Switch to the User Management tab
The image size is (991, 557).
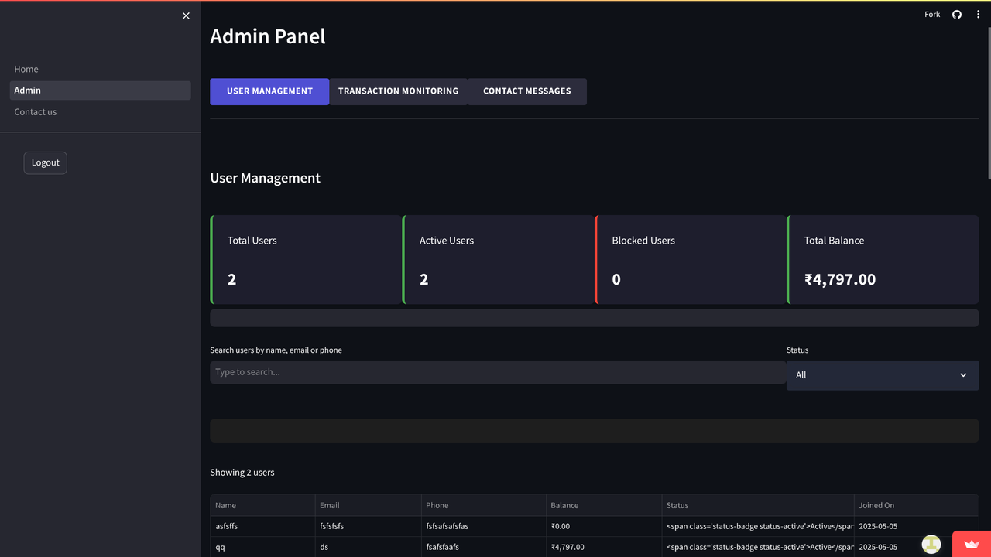click(x=269, y=91)
